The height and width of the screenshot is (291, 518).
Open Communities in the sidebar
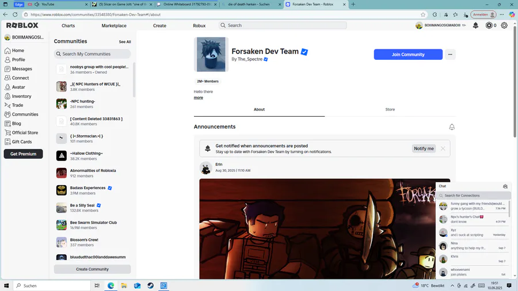coord(25,114)
